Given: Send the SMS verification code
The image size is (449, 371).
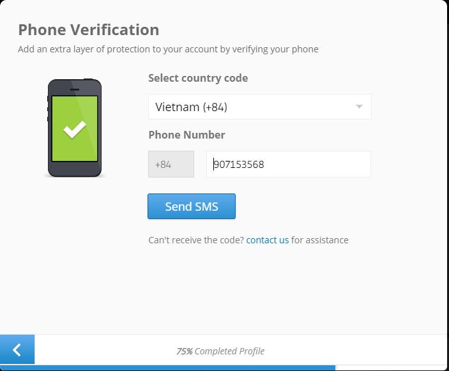Looking at the screenshot, I should coord(192,206).
